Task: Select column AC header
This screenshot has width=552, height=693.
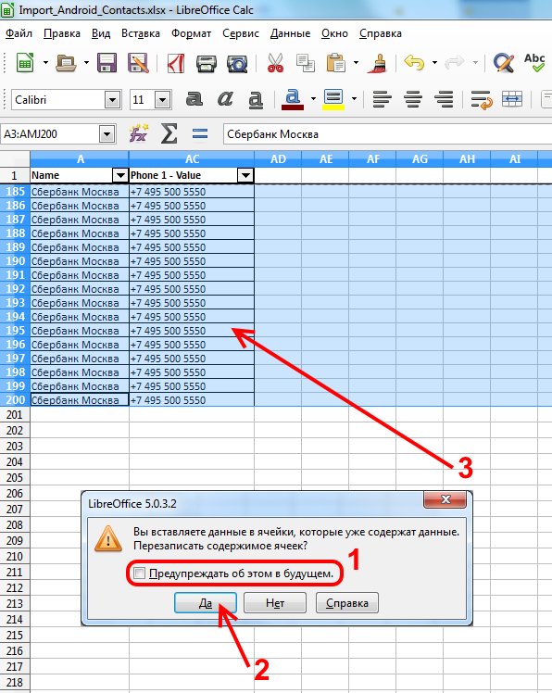Action: [192, 159]
